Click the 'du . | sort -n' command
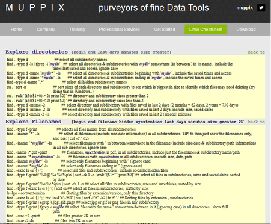The width and height of the screenshot is (271, 224). (16, 87)
